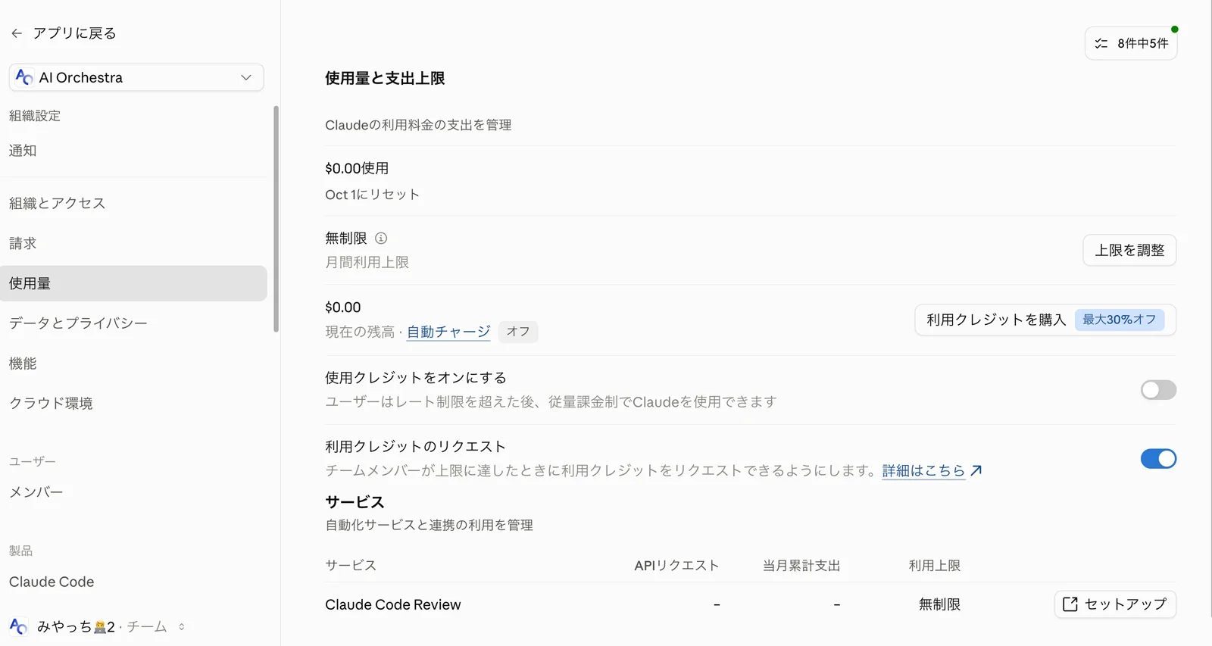Open 組織設定 in the sidebar
The width and height of the screenshot is (1212, 646).
click(x=35, y=116)
